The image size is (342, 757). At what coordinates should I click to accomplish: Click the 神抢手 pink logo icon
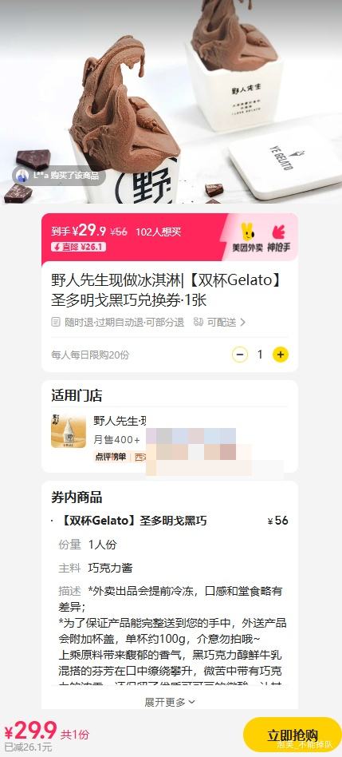[279, 232]
